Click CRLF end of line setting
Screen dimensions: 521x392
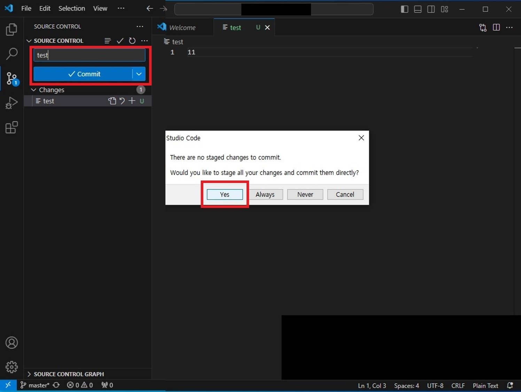click(x=458, y=386)
